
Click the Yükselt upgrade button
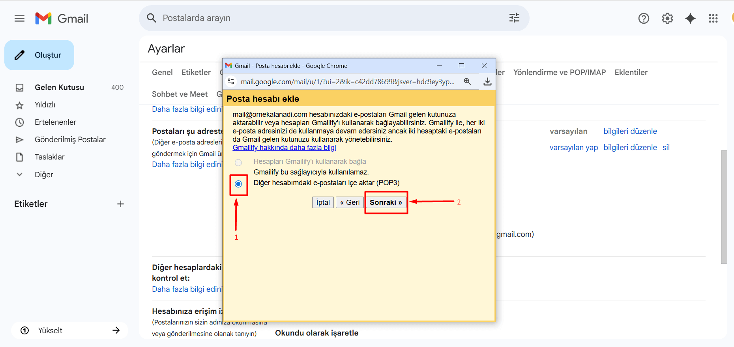69,330
